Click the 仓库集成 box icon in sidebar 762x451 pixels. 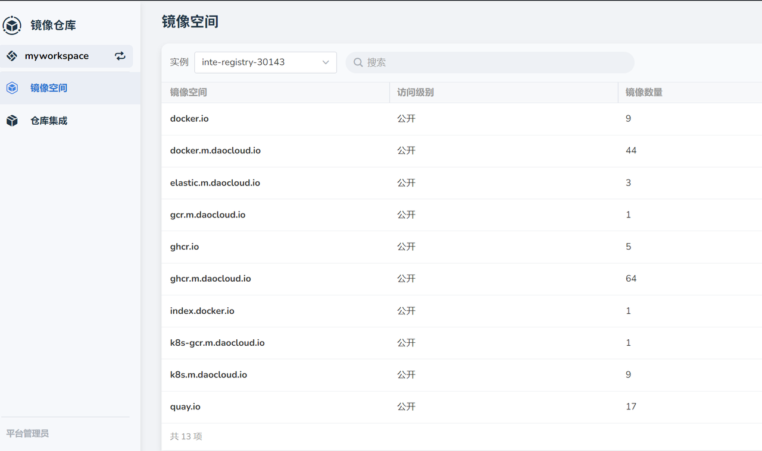coord(12,121)
